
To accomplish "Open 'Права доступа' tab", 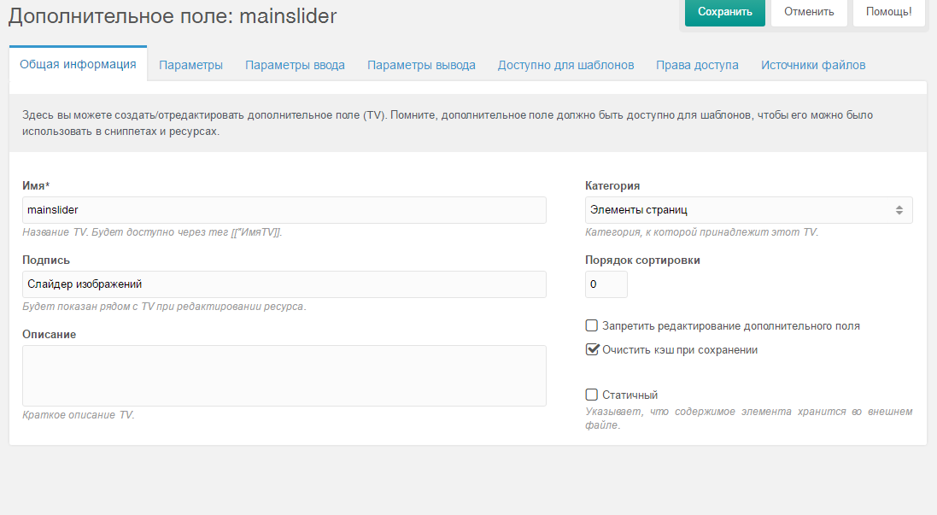I will coord(697,65).
